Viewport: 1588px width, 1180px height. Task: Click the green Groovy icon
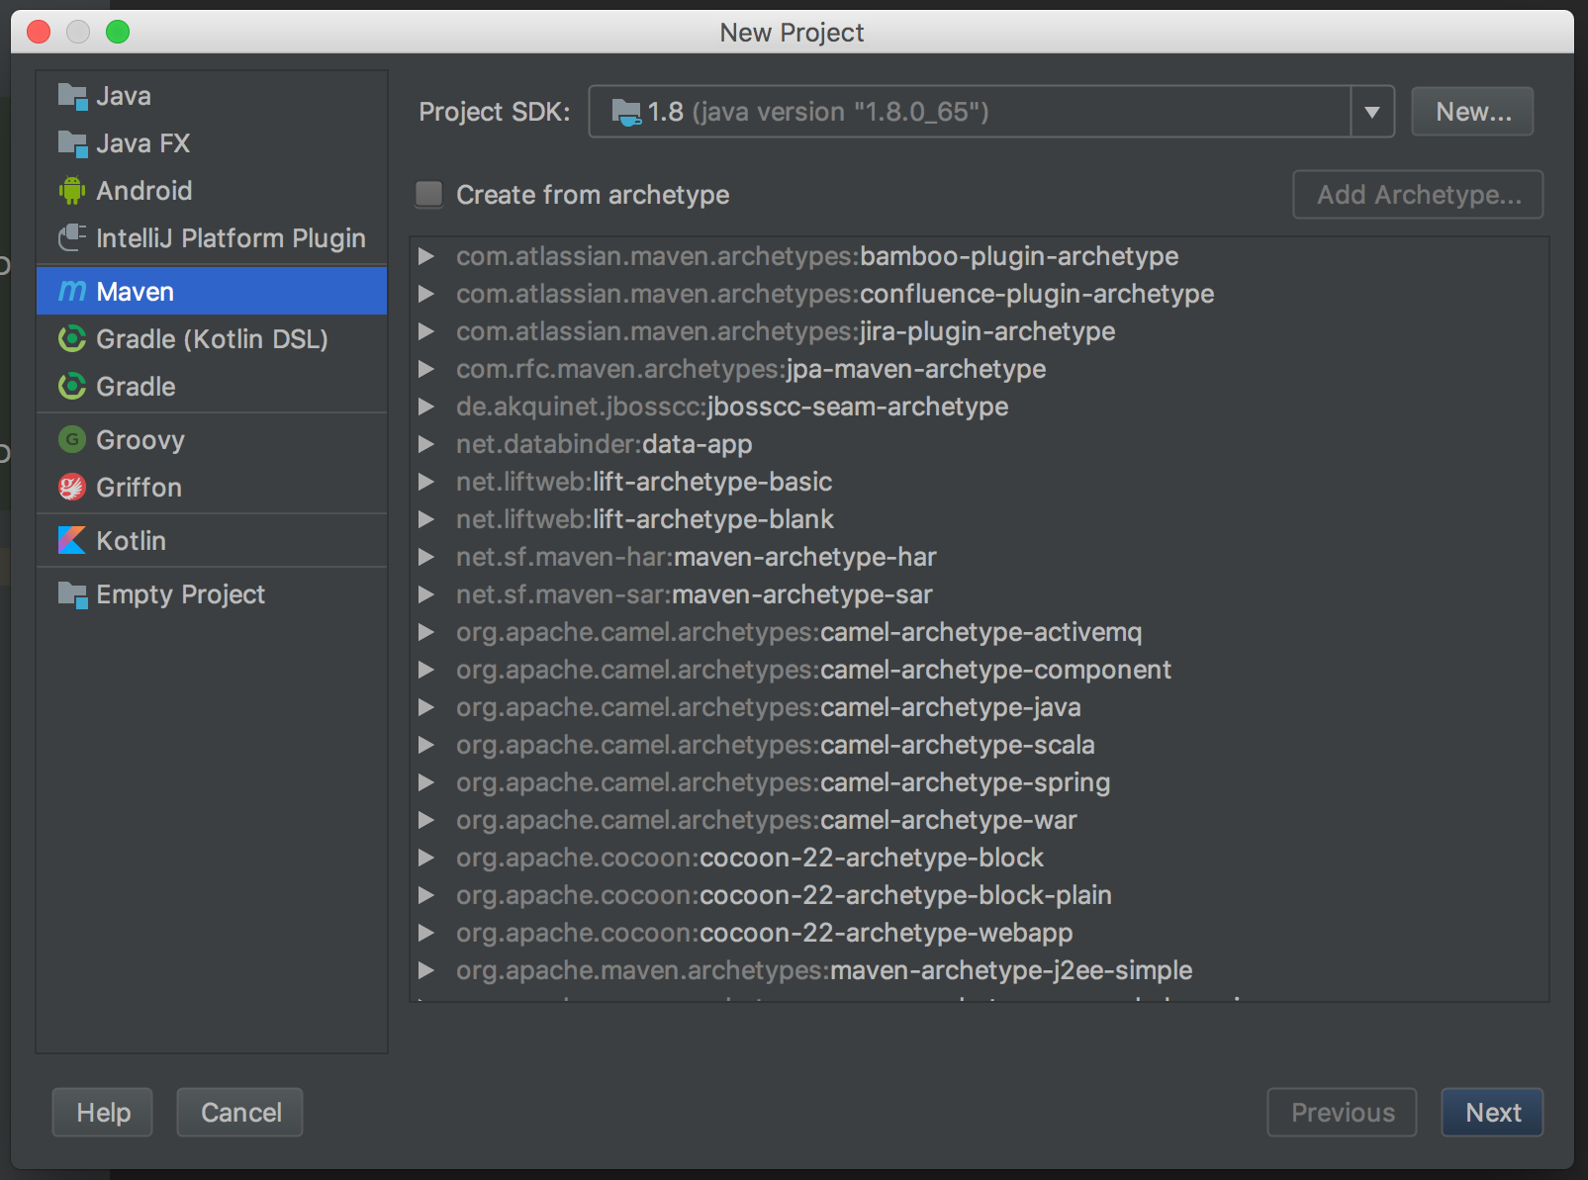[72, 439]
